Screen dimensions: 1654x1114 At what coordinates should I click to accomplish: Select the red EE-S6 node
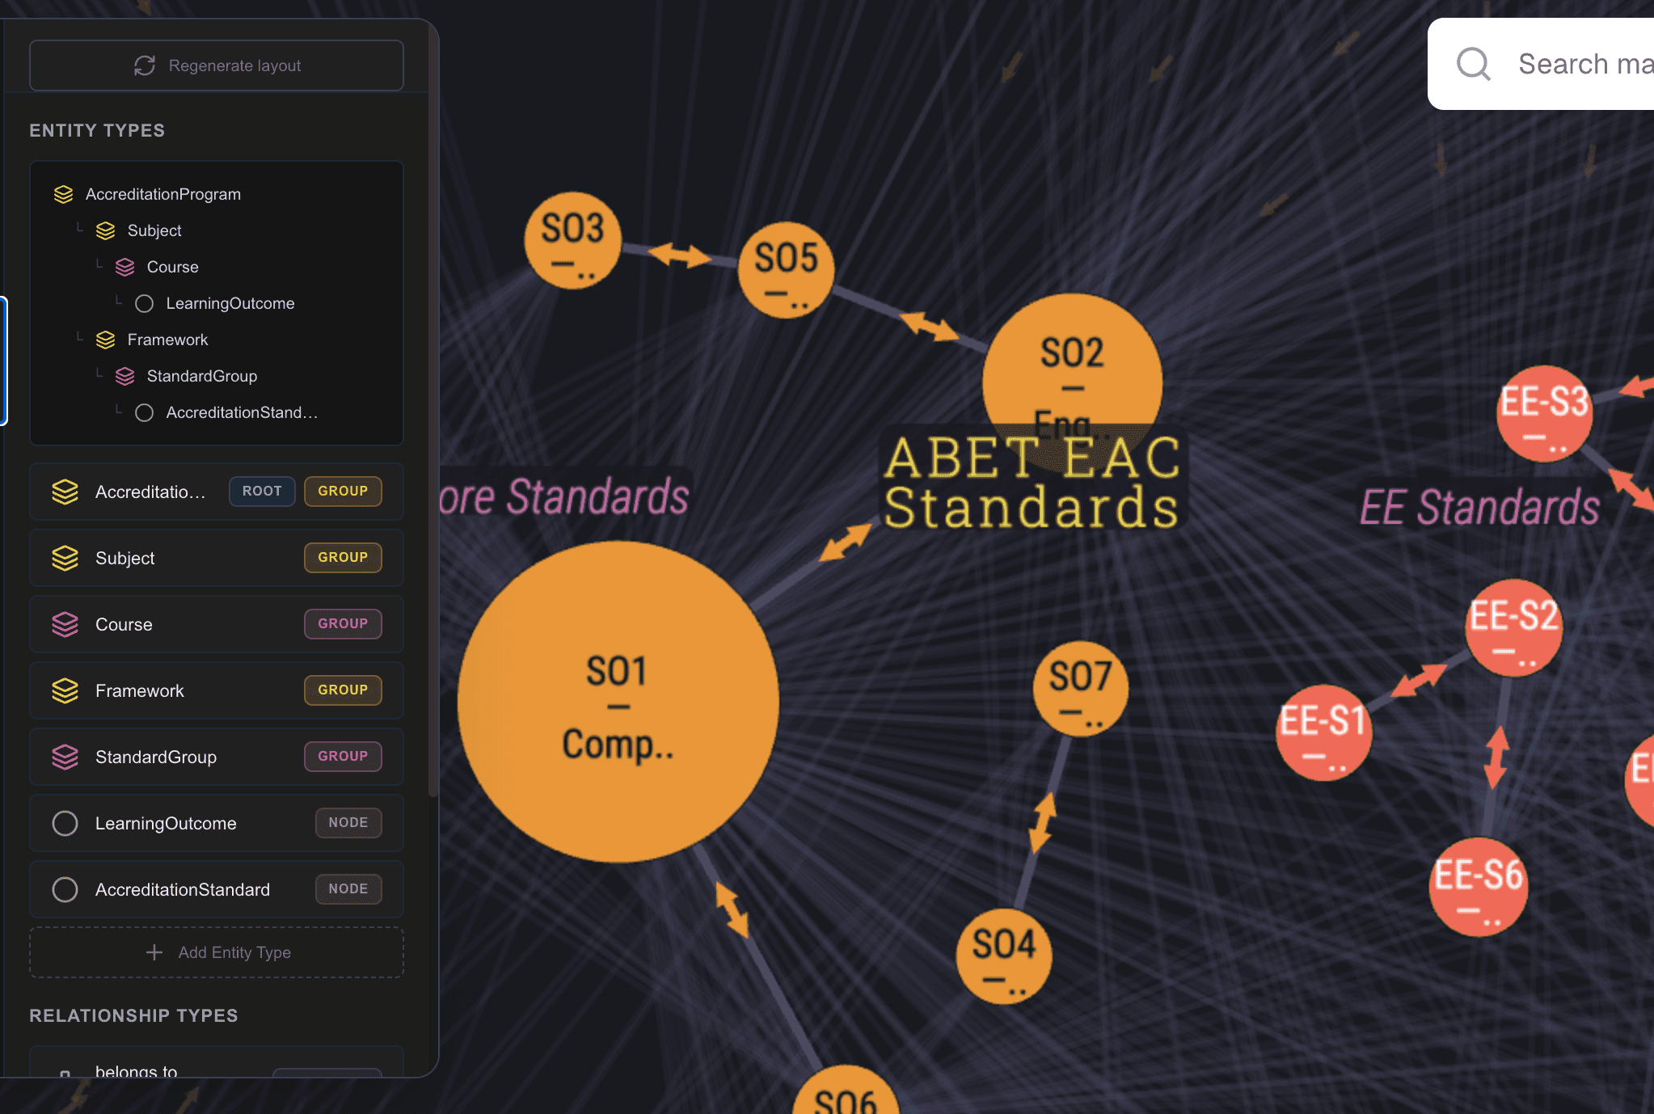(x=1479, y=887)
